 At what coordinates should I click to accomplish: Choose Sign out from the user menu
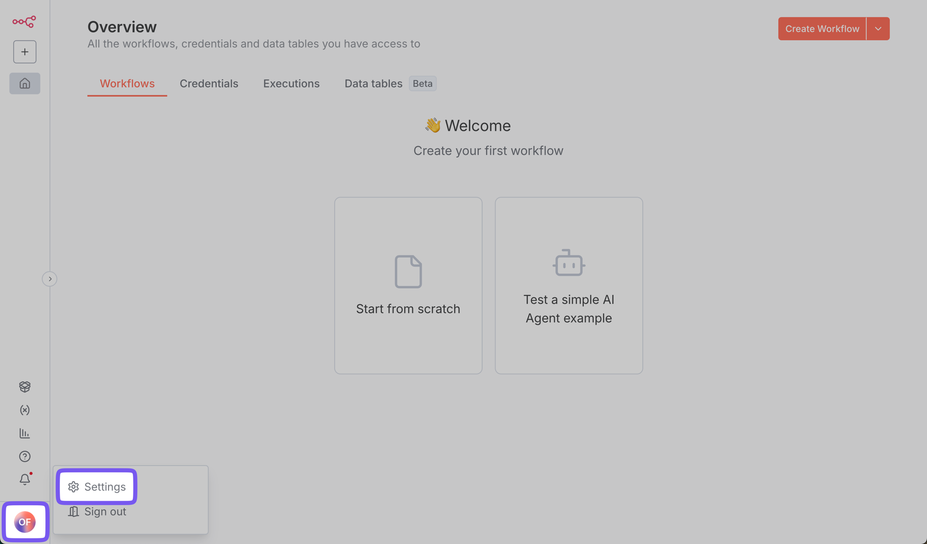(x=97, y=512)
